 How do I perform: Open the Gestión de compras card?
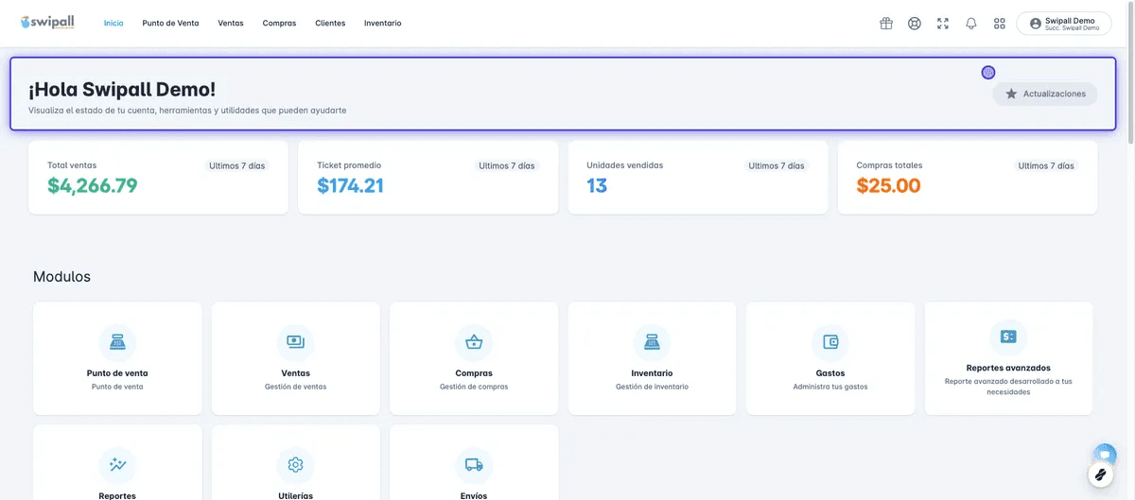474,358
